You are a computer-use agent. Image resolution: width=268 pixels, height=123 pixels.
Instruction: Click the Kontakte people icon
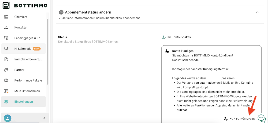(x=6, y=27)
